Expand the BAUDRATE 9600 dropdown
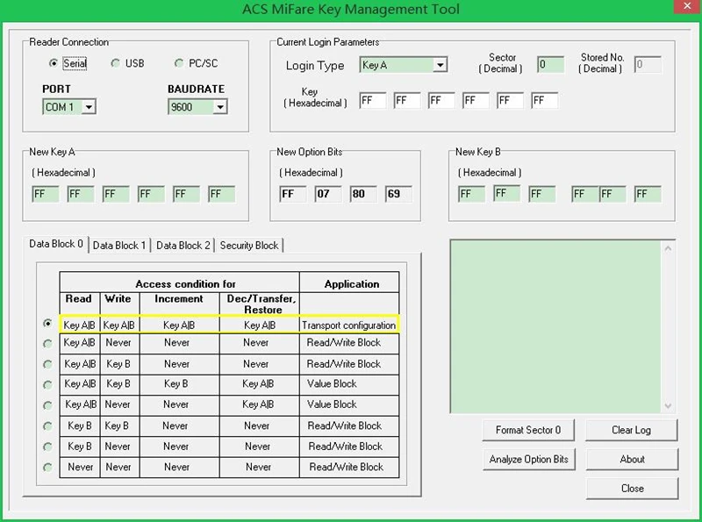Image resolution: width=702 pixels, height=522 pixels. point(197,107)
